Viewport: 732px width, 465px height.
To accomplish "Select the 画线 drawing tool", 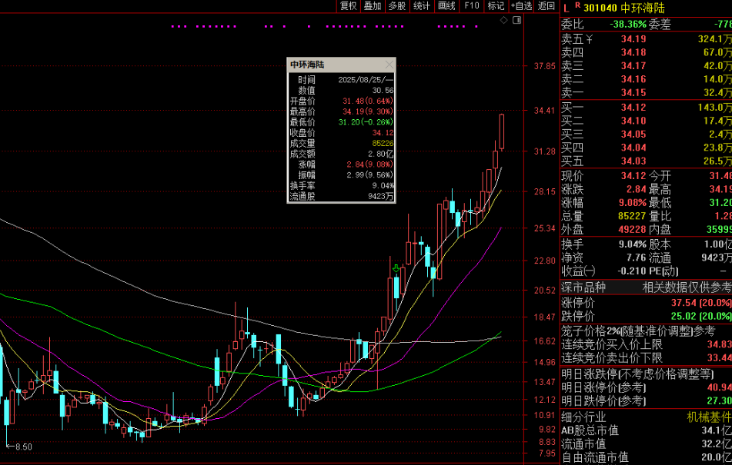I will pos(446,6).
